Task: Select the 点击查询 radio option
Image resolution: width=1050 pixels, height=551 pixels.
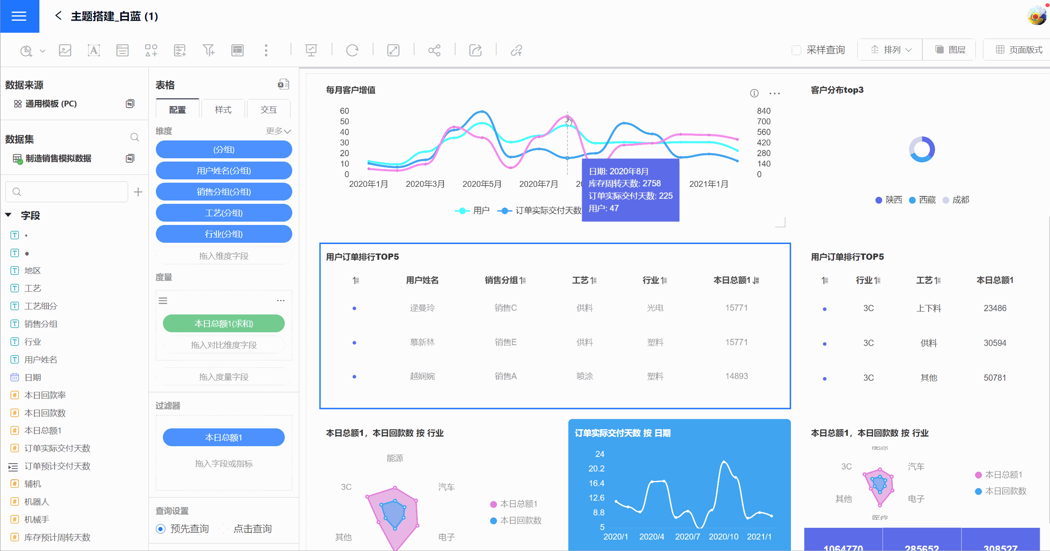Action: tap(224, 529)
